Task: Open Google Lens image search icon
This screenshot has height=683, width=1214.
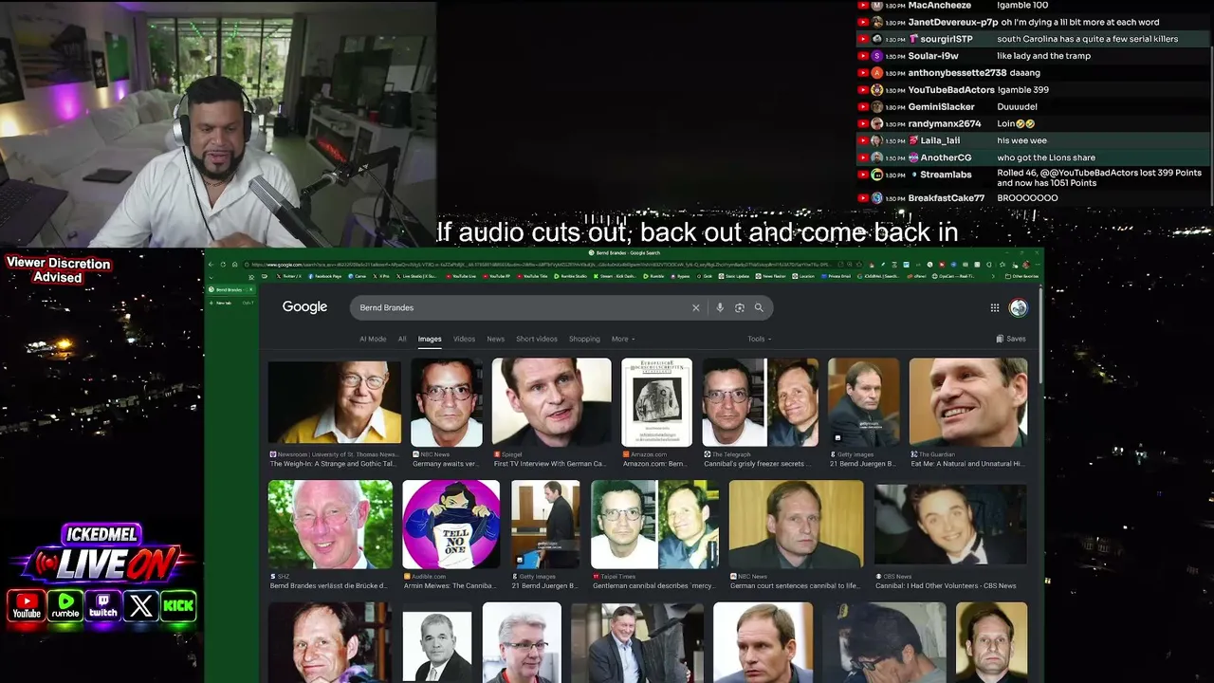Action: (x=740, y=307)
